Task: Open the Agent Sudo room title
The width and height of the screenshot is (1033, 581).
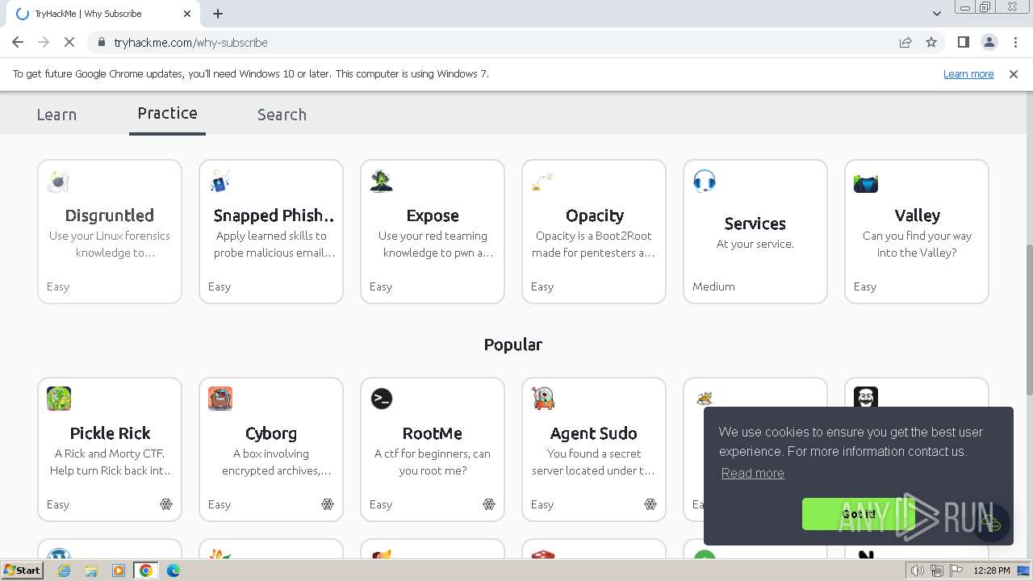Action: (x=594, y=433)
